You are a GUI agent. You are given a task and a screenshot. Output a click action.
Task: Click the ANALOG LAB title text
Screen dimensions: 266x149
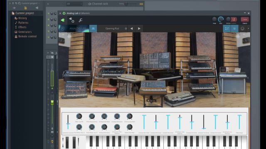(x=78, y=29)
